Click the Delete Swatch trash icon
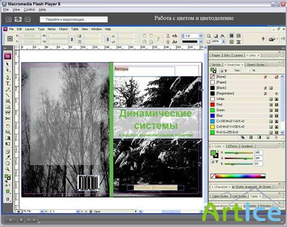The image size is (287, 227). point(276,137)
